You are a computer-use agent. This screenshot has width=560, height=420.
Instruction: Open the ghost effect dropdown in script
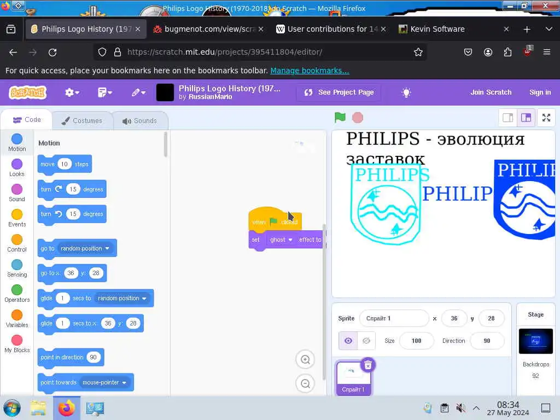pos(281,240)
